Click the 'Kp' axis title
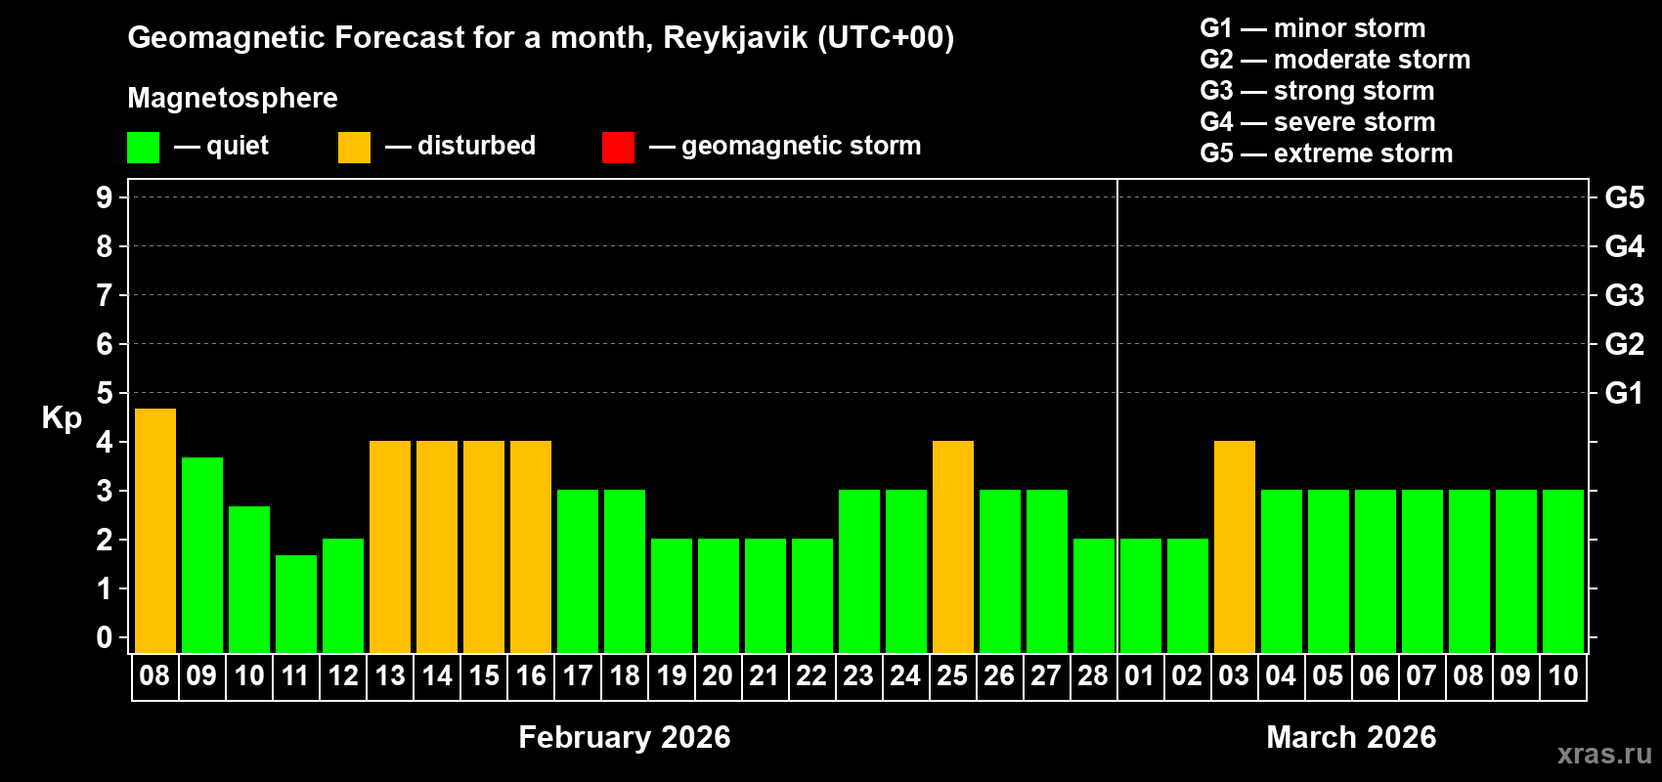The height and width of the screenshot is (782, 1662). (62, 418)
